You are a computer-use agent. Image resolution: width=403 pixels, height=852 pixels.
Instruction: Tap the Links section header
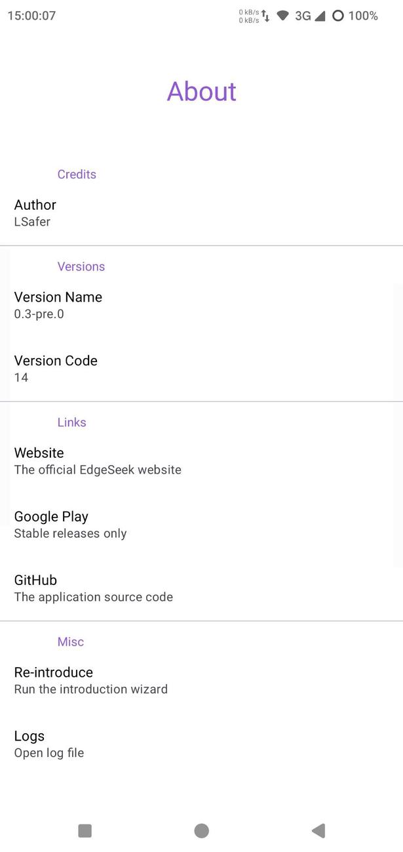click(x=71, y=422)
